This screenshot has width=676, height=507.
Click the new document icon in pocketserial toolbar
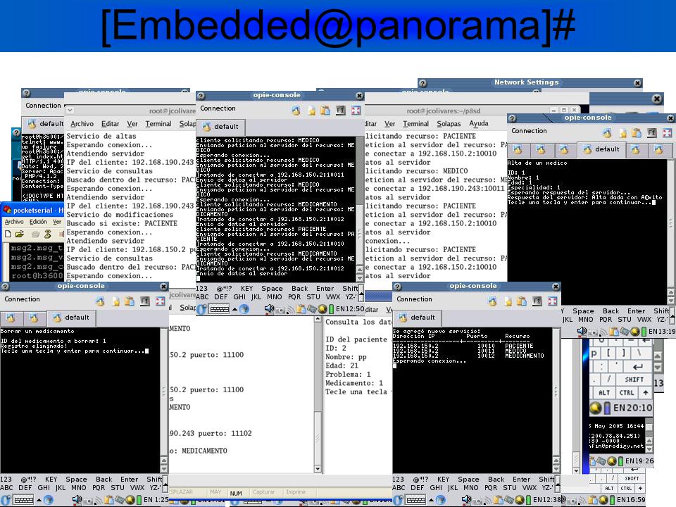click(8, 234)
